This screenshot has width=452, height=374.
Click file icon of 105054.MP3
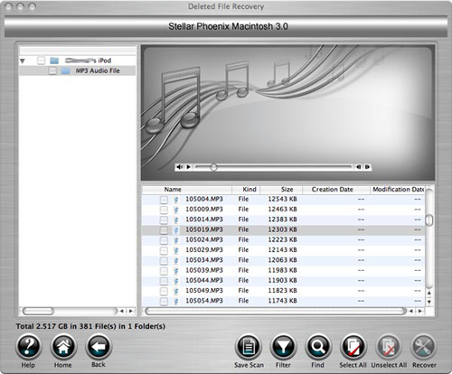point(176,301)
